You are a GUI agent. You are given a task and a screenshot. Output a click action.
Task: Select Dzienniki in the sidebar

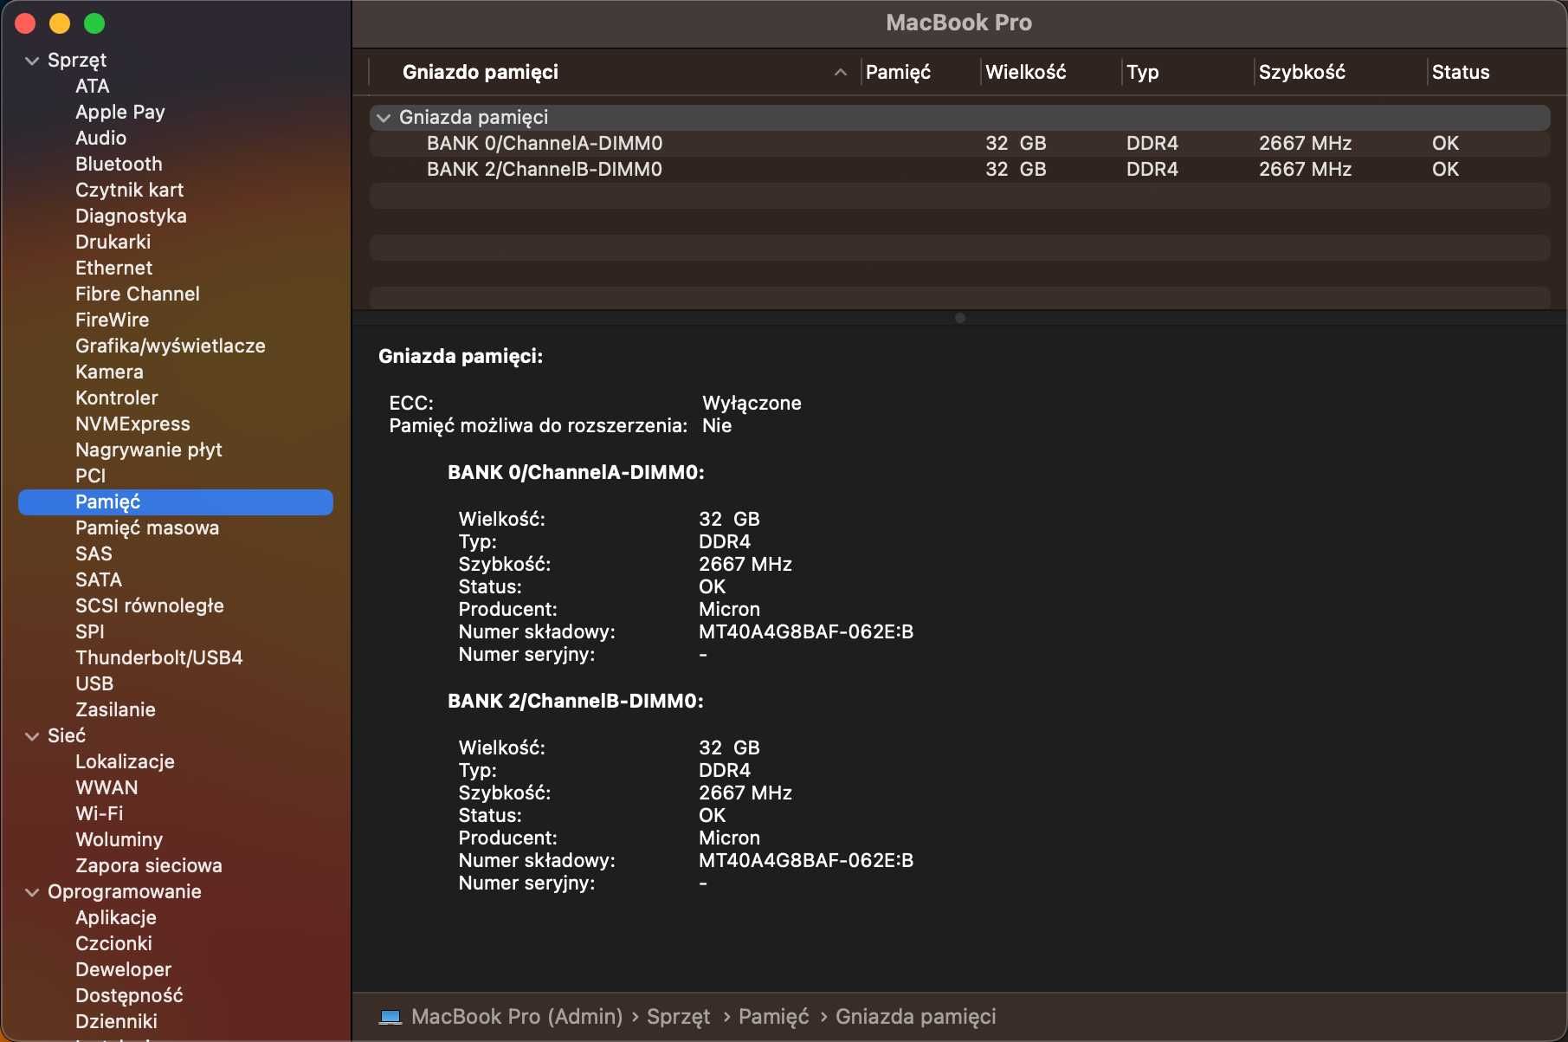click(116, 1022)
